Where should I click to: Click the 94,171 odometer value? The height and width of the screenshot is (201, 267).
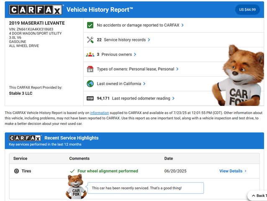(x=103, y=98)
